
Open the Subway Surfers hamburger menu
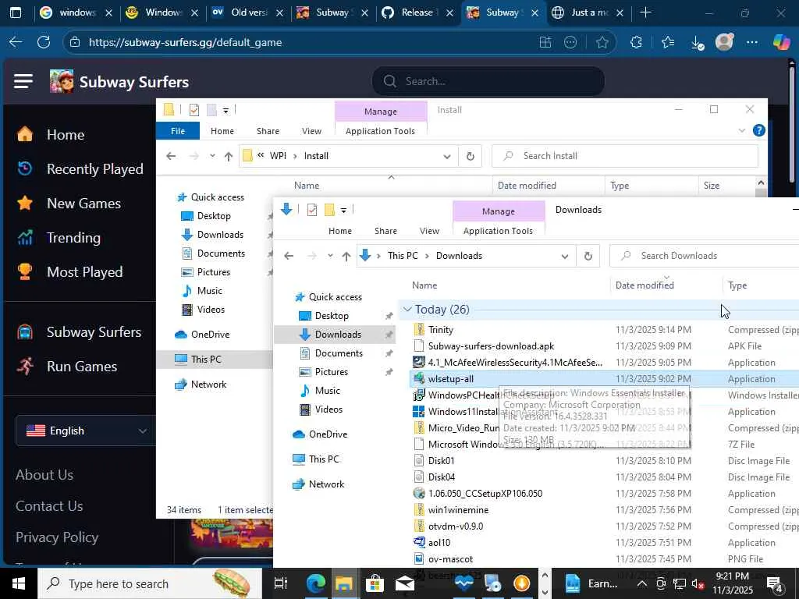[x=23, y=81]
